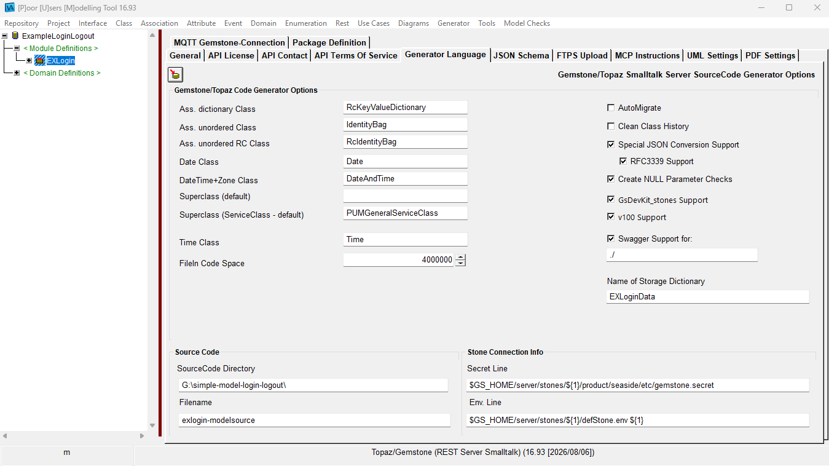The image size is (829, 466).
Task: Click the Ass. dictionary Class field
Action: (x=406, y=108)
